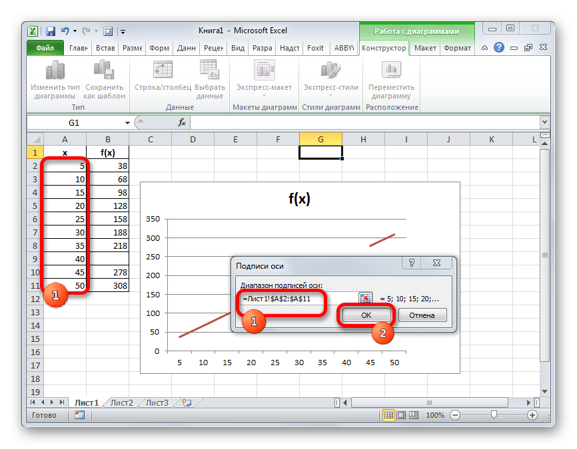Open Экспресс-стили gallery
The width and height of the screenshot is (577, 449).
tap(331, 79)
